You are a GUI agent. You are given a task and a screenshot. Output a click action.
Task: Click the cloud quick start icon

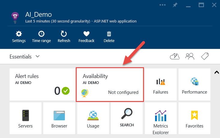click(175, 56)
